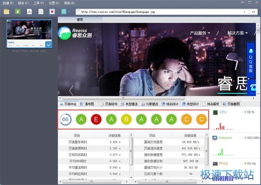Open the 帮助(H) menu
261x185 pixels.
(69, 3)
